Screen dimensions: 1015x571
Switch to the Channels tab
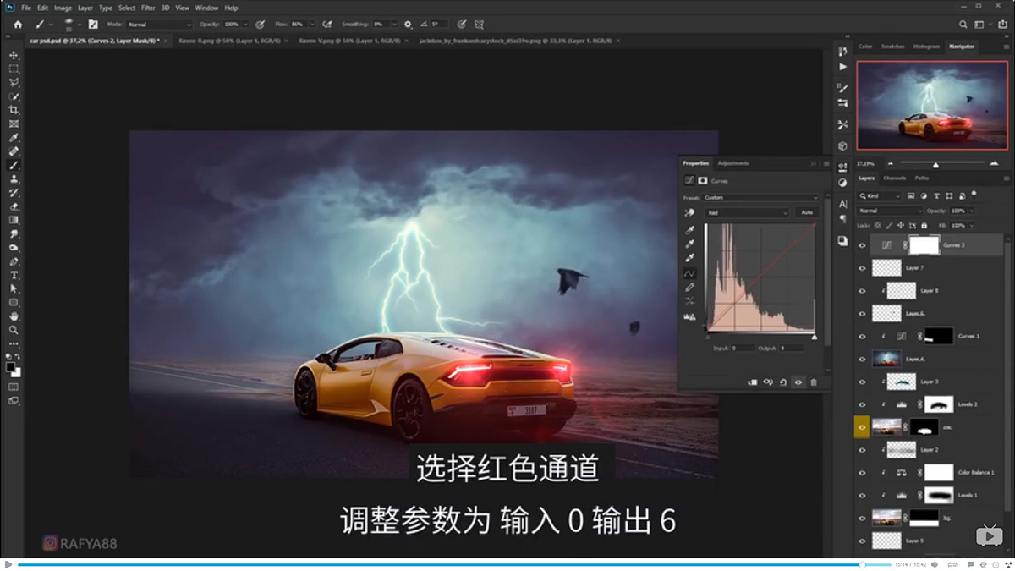pos(897,178)
